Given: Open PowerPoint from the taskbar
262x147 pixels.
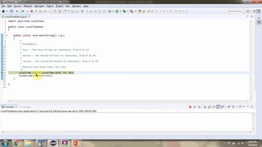Looking at the screenshot, I should pyautogui.click(x=77, y=143).
